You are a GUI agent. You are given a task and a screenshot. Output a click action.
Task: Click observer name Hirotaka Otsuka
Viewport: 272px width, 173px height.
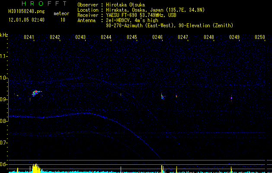pyautogui.click(x=125, y=5)
